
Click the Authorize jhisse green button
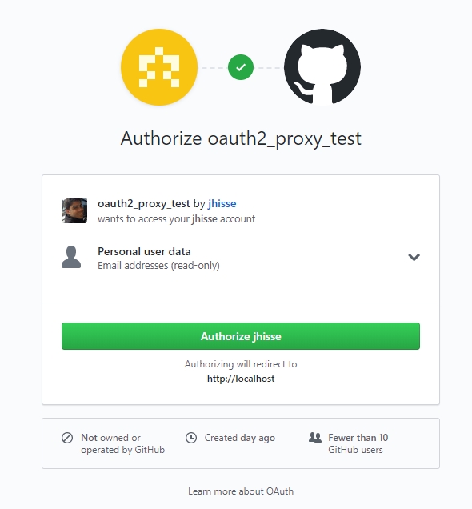241,336
